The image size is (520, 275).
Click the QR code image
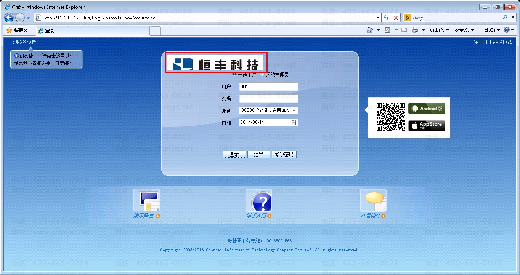pos(391,117)
